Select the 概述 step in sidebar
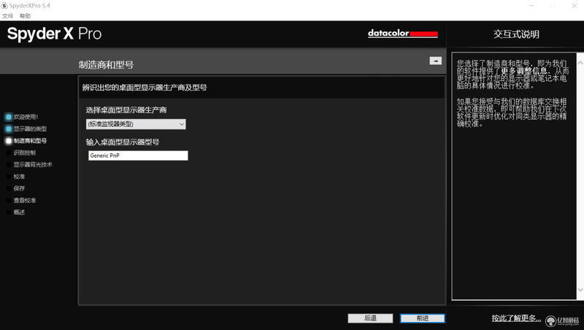 [x=16, y=212]
